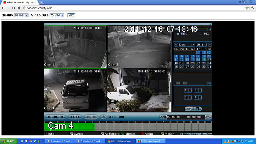
Task: Click the motion-detection figure icon
Action: pos(103,117)
